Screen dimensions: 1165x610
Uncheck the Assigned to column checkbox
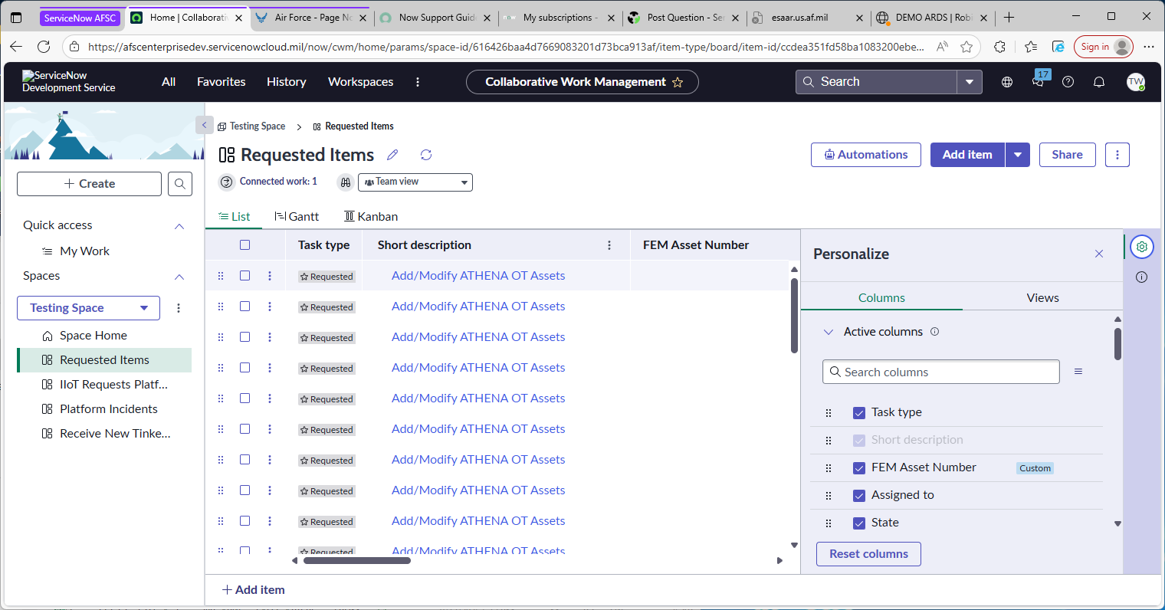click(859, 496)
